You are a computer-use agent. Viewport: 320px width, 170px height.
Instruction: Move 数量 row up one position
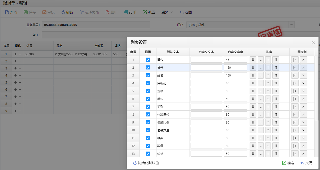click(268, 146)
